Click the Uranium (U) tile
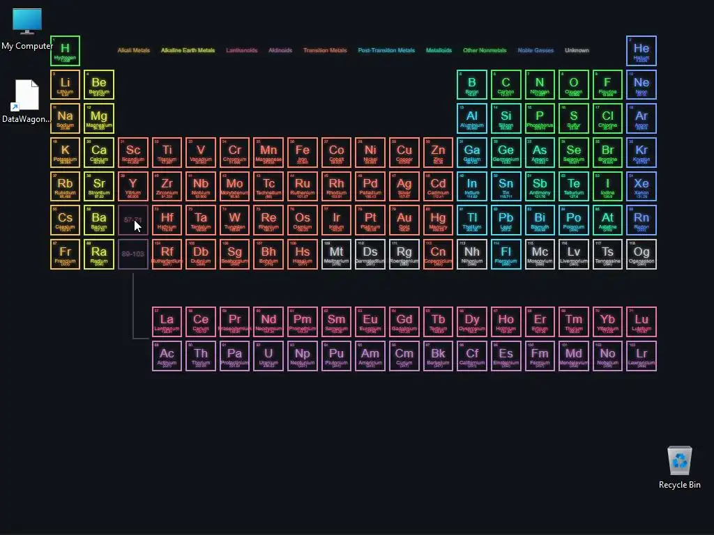This screenshot has height=535, width=714. pyautogui.click(x=268, y=356)
